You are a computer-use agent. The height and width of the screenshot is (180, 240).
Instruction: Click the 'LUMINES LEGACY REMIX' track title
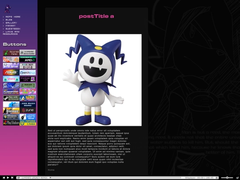point(34,178)
